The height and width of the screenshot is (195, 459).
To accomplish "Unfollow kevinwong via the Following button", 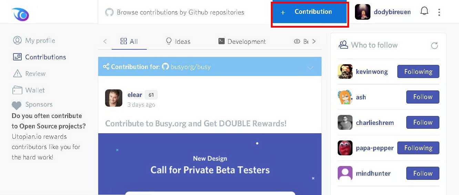I will click(x=418, y=72).
